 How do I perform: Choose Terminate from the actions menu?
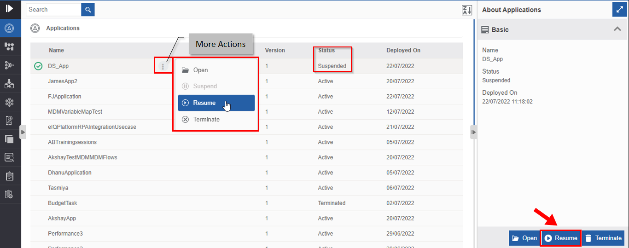pos(216,119)
